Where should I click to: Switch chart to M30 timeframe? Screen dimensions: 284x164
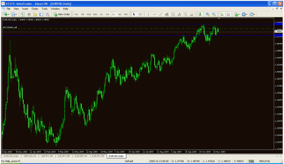click(x=95, y=14)
